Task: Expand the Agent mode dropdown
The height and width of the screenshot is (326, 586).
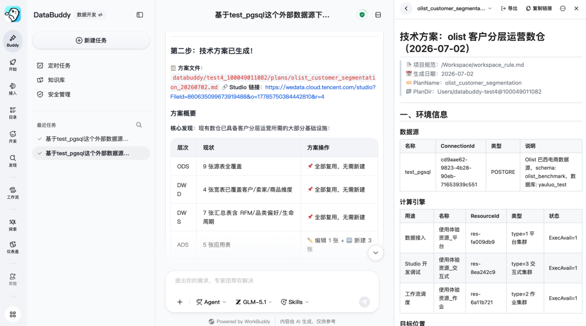Action: coord(211,302)
